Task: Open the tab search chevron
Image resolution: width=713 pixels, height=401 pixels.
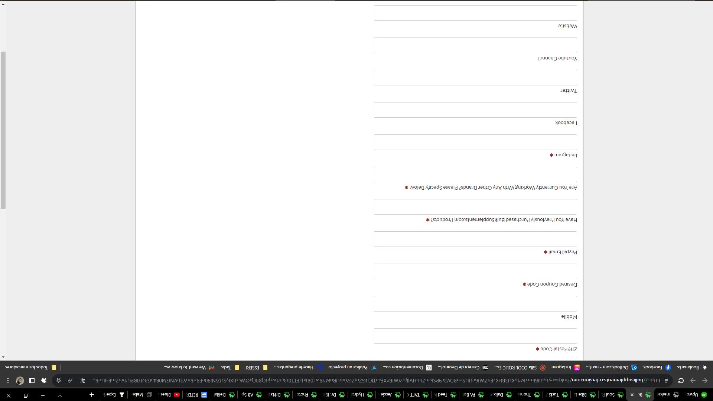Action: 60,395
